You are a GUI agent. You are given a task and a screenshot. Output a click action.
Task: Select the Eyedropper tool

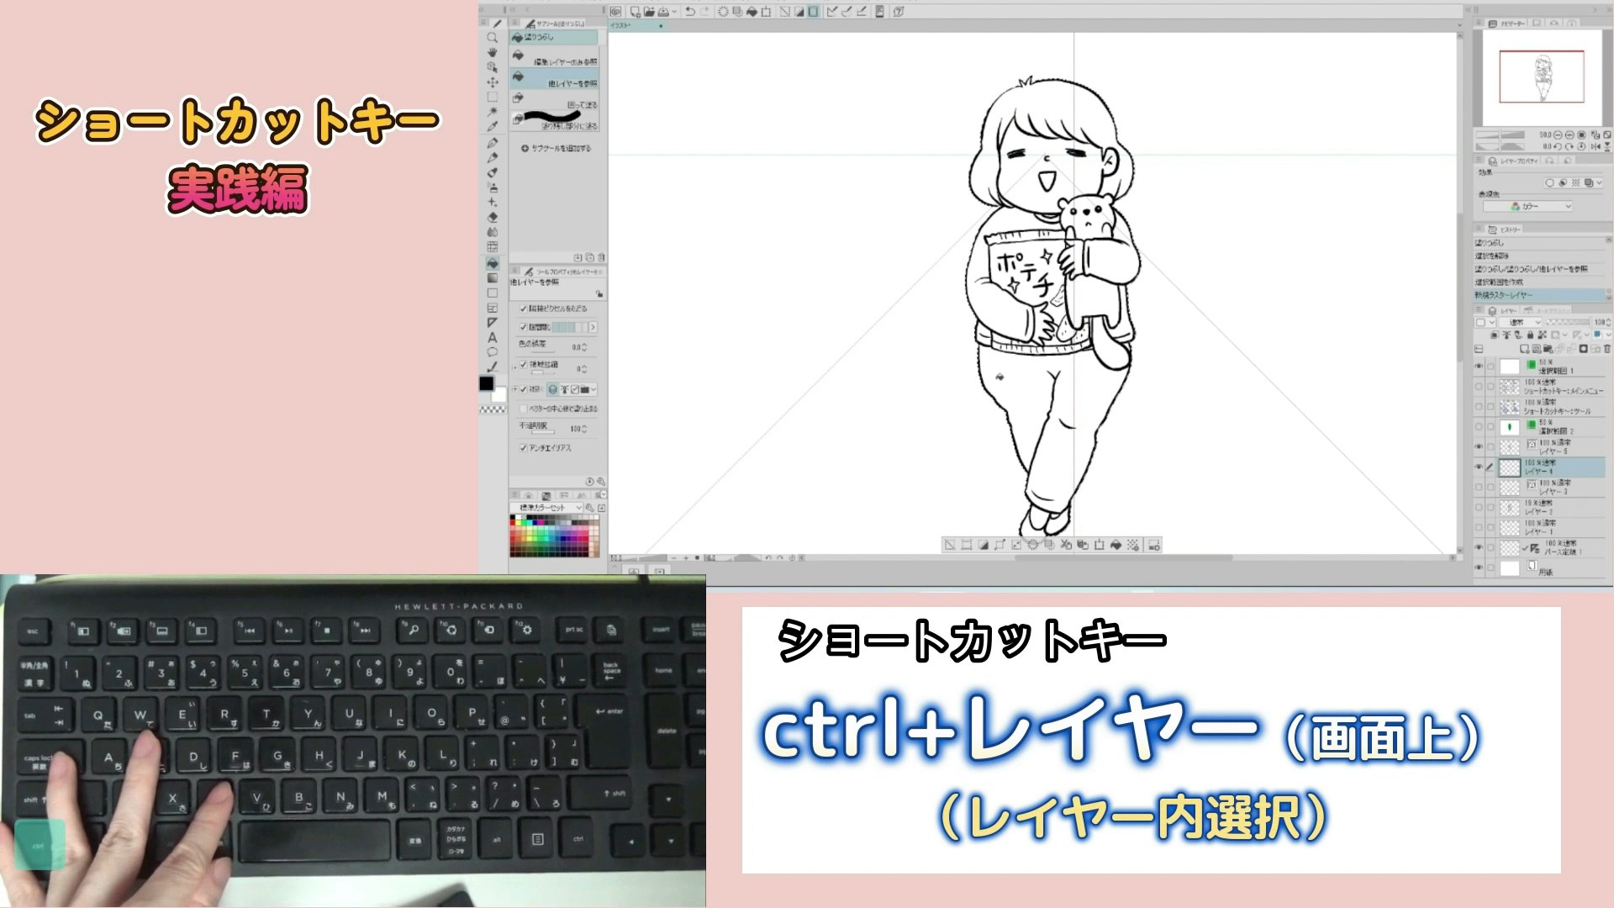click(x=493, y=126)
